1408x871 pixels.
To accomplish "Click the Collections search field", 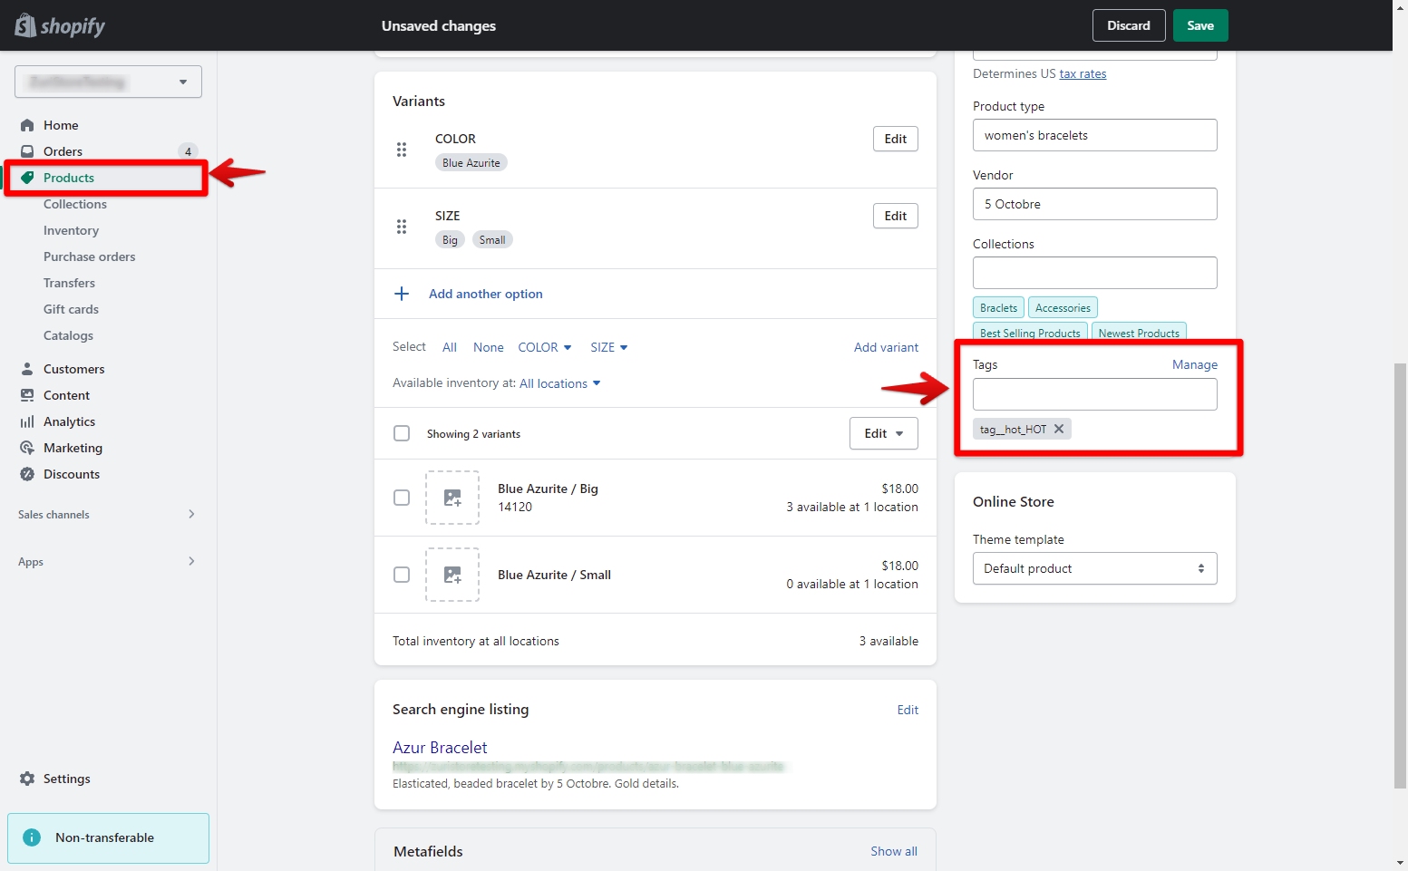I will pos(1095,273).
